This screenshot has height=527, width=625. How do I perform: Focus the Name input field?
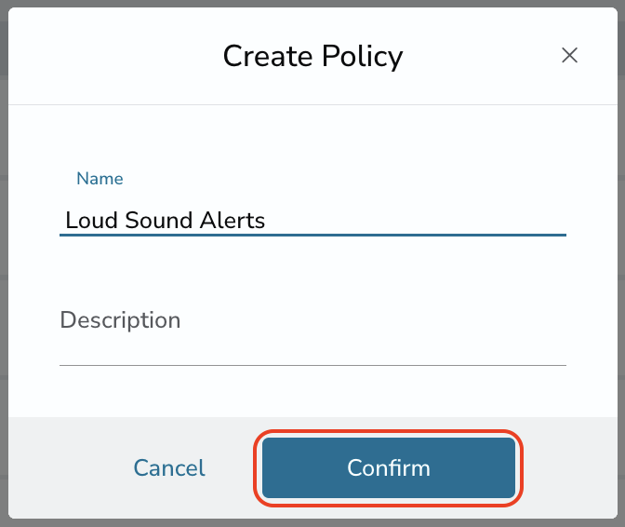tap(312, 221)
